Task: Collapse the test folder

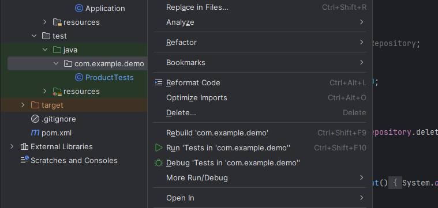Action: coord(34,36)
